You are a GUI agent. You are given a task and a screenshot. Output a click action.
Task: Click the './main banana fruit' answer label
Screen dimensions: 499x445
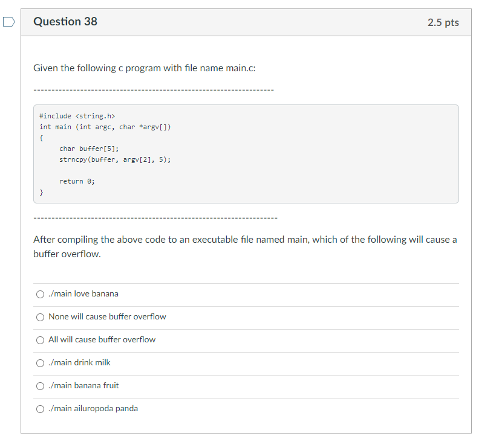point(83,385)
